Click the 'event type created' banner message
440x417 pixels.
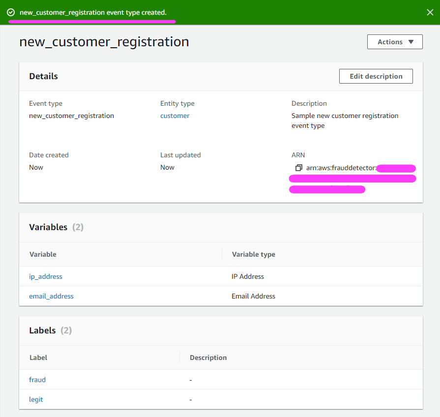93,13
